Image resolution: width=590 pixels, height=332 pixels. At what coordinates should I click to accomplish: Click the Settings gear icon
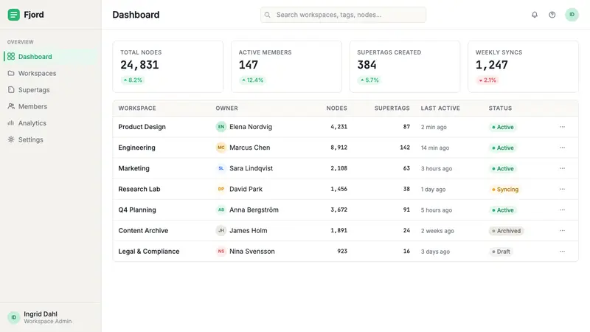tap(11, 139)
